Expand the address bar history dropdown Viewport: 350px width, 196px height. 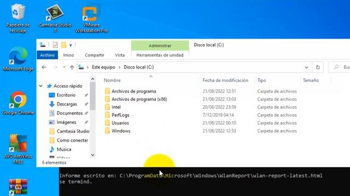click(306, 68)
